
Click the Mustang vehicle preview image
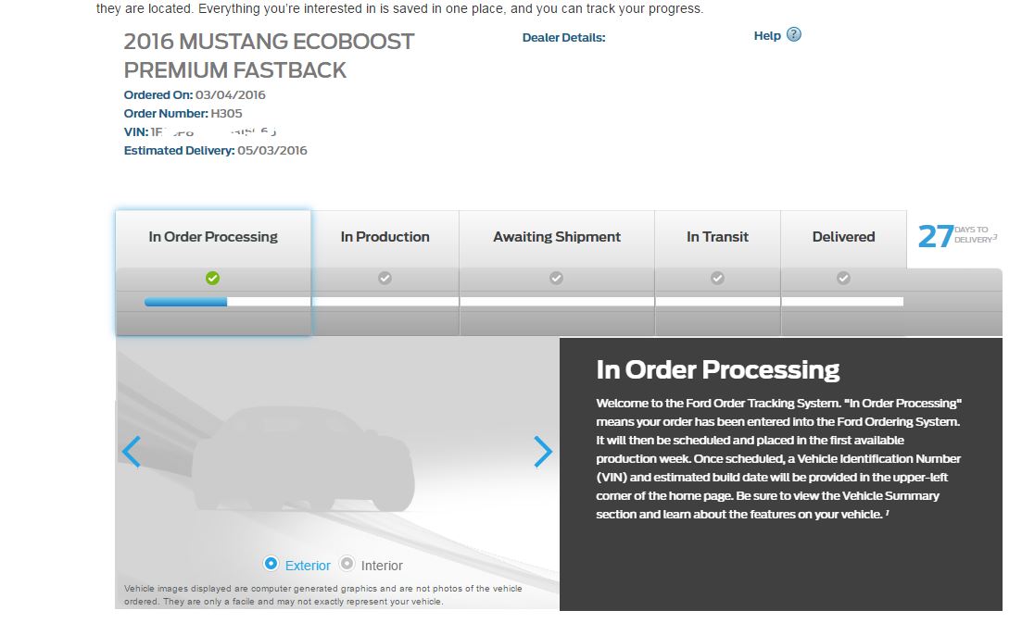[303, 459]
